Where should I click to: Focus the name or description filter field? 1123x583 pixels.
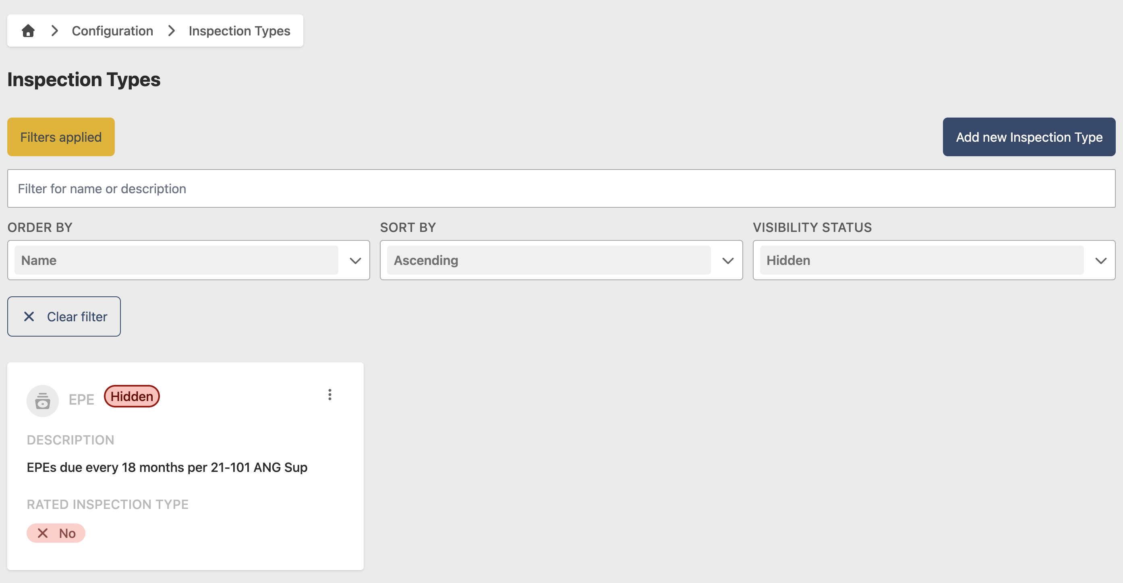[x=561, y=189]
